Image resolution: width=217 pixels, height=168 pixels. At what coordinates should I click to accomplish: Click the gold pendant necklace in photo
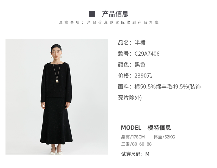pyautogui.click(x=57, y=81)
